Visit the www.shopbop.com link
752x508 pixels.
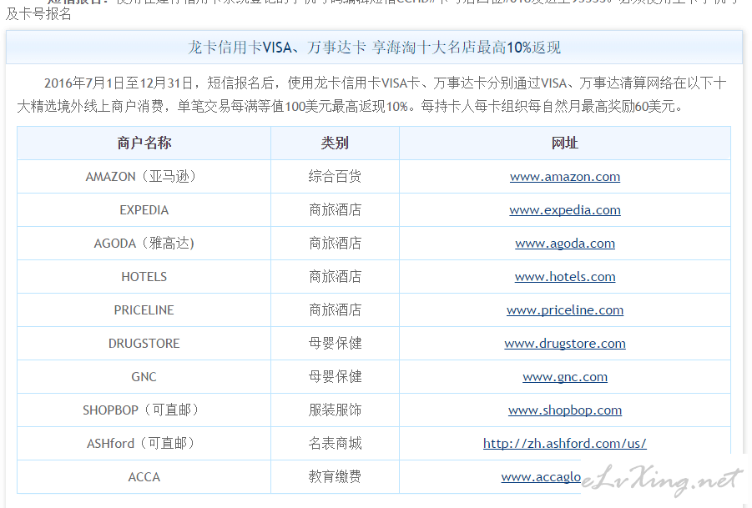564,410
